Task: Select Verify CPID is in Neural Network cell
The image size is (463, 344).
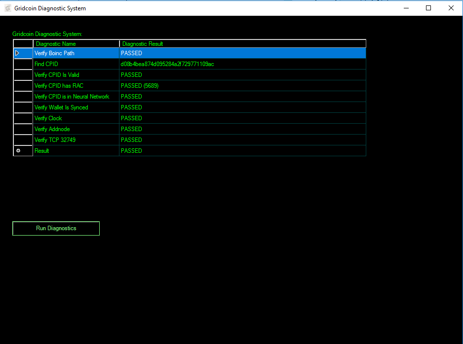Action: pos(76,97)
